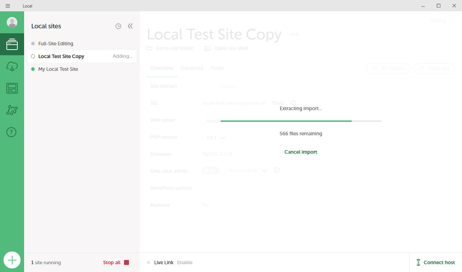Open the Local Sites sidebar icon

point(12,44)
